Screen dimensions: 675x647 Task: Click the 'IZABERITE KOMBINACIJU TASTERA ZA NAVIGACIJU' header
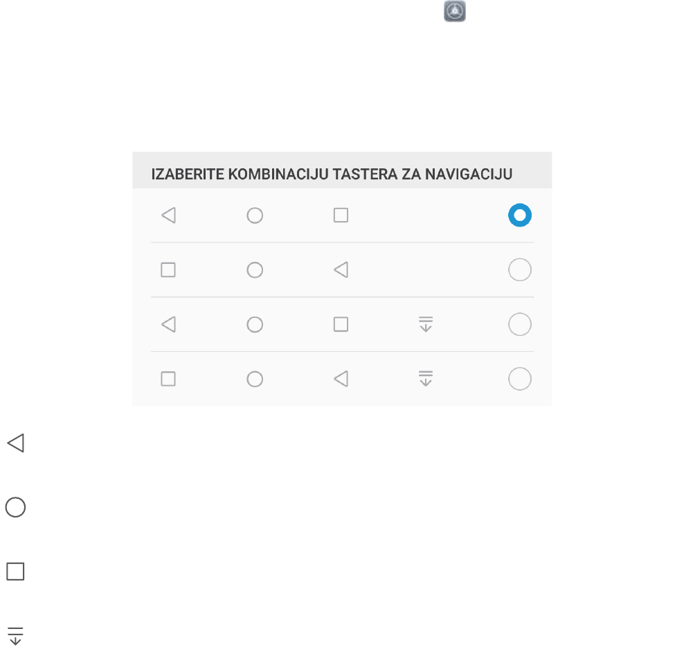332,175
